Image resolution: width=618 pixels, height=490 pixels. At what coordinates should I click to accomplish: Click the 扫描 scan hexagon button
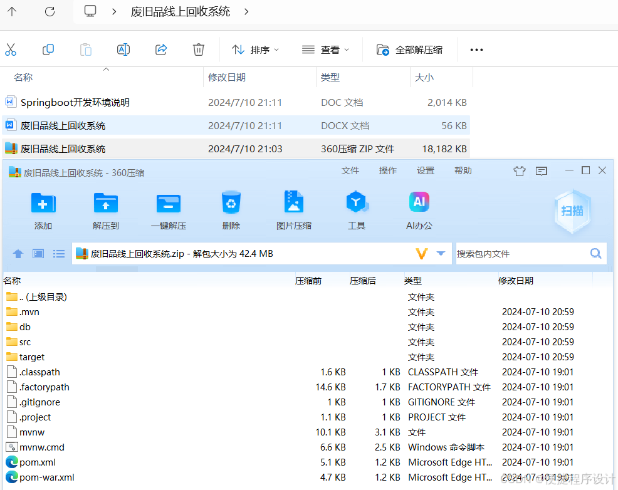point(572,211)
